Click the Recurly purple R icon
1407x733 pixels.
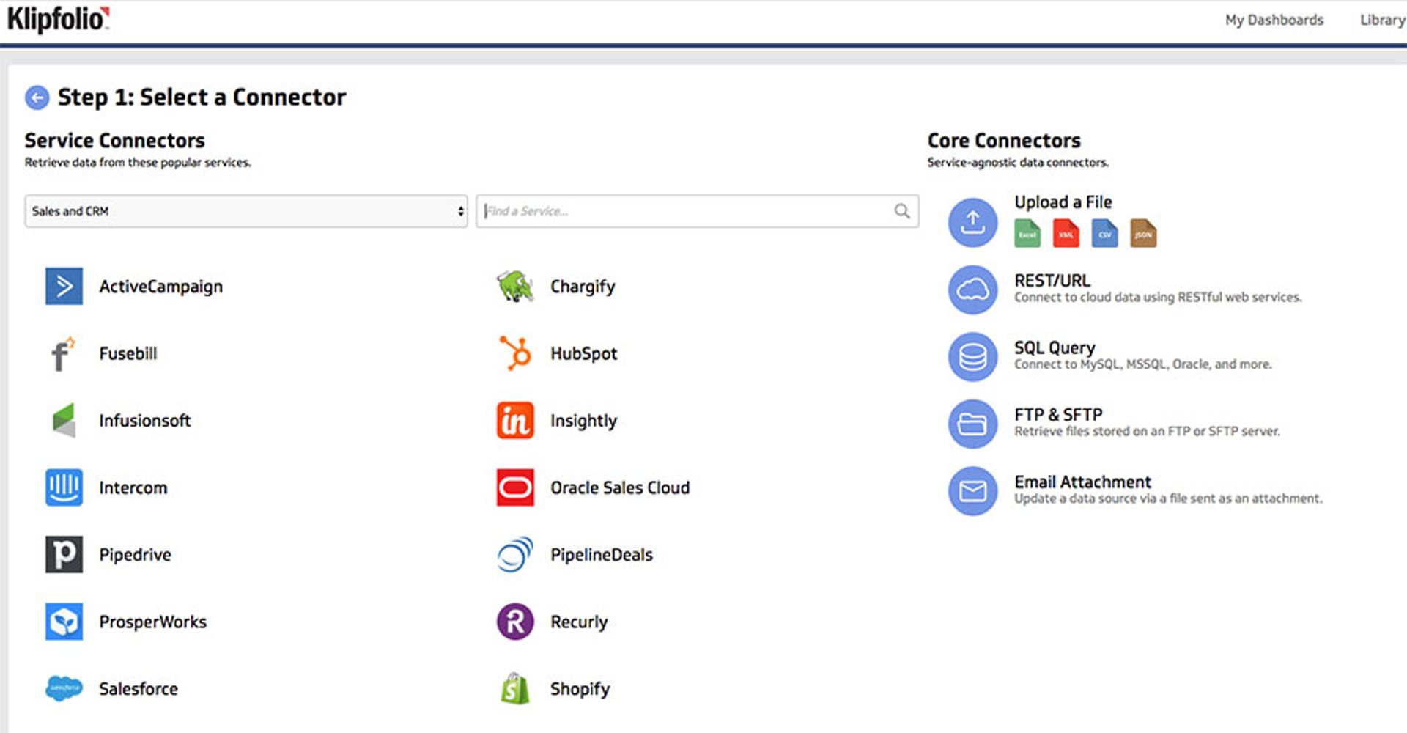click(515, 622)
